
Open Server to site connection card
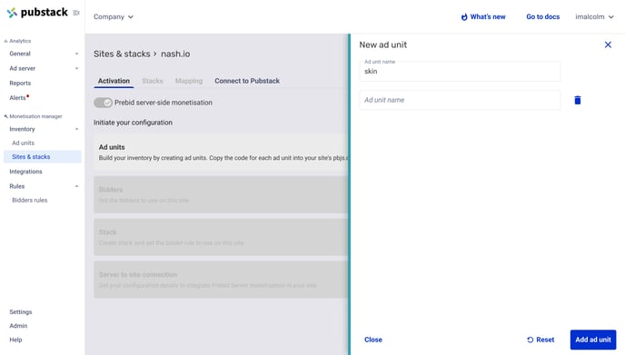222,280
